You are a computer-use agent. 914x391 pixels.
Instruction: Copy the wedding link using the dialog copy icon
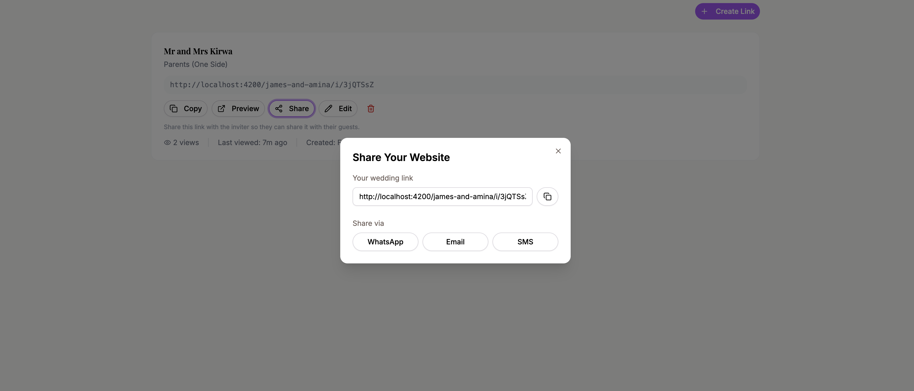(x=548, y=196)
